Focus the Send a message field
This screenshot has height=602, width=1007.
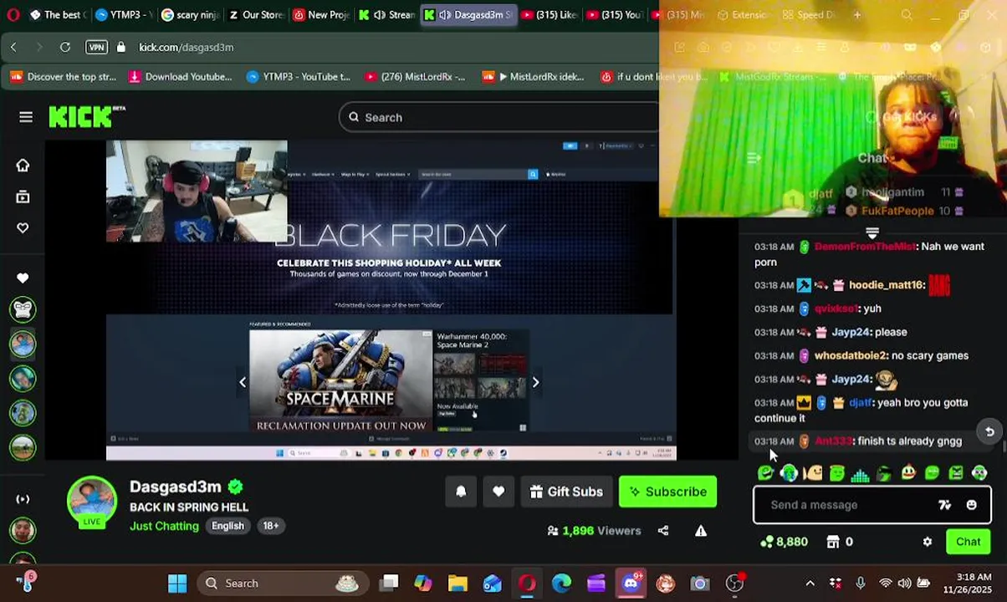pos(845,505)
